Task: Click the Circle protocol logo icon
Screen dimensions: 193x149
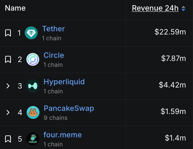Action: [33, 59]
